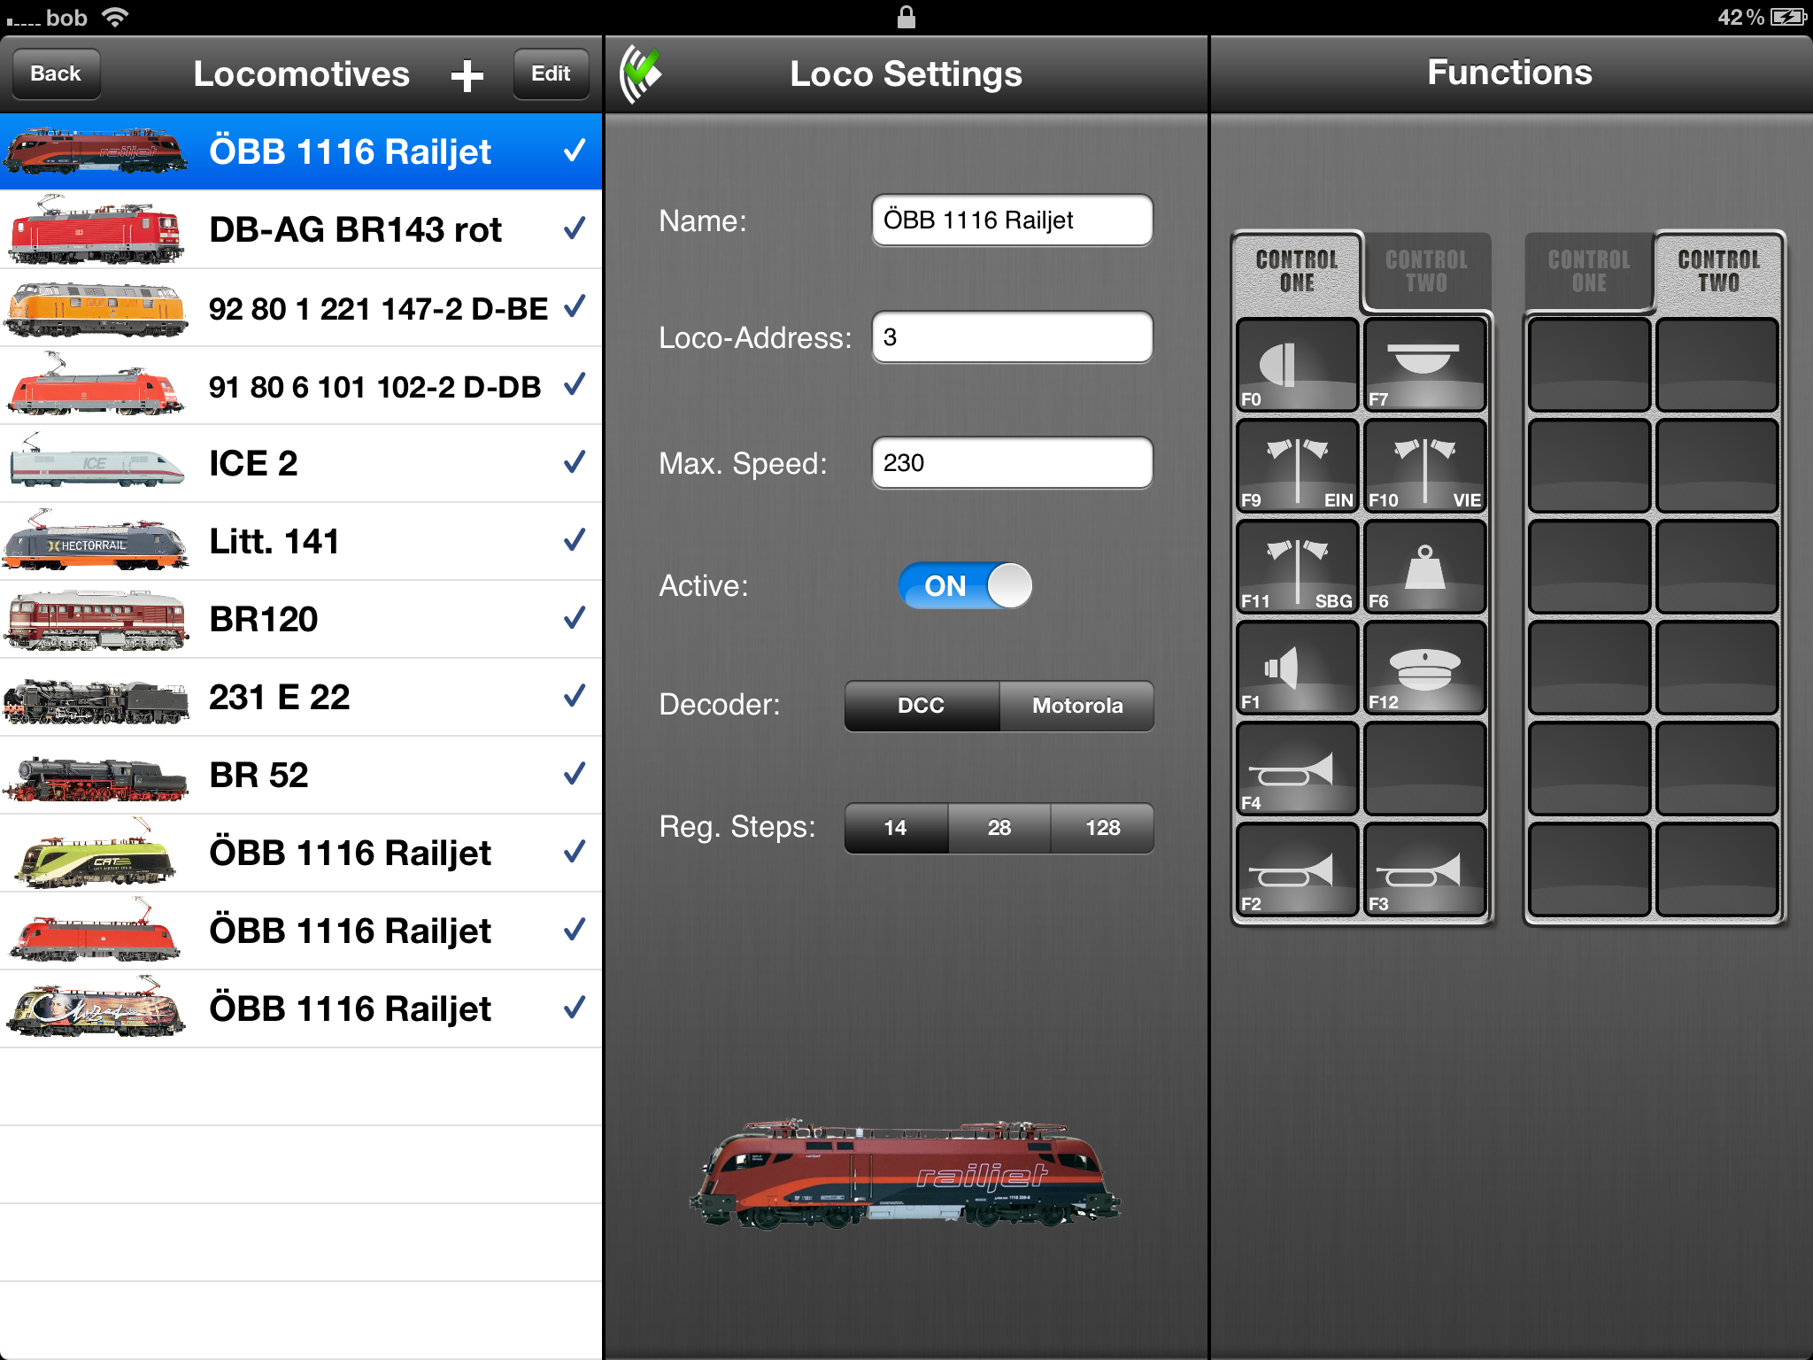Tap the lock icon in status bar
This screenshot has height=1360, width=1813.
[906, 17]
